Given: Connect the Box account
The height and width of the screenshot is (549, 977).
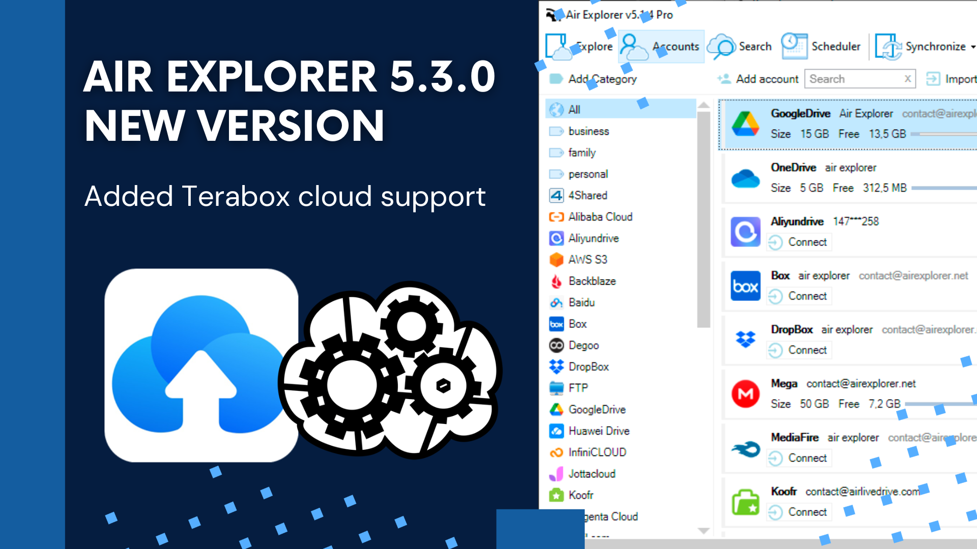Looking at the screenshot, I should [799, 296].
